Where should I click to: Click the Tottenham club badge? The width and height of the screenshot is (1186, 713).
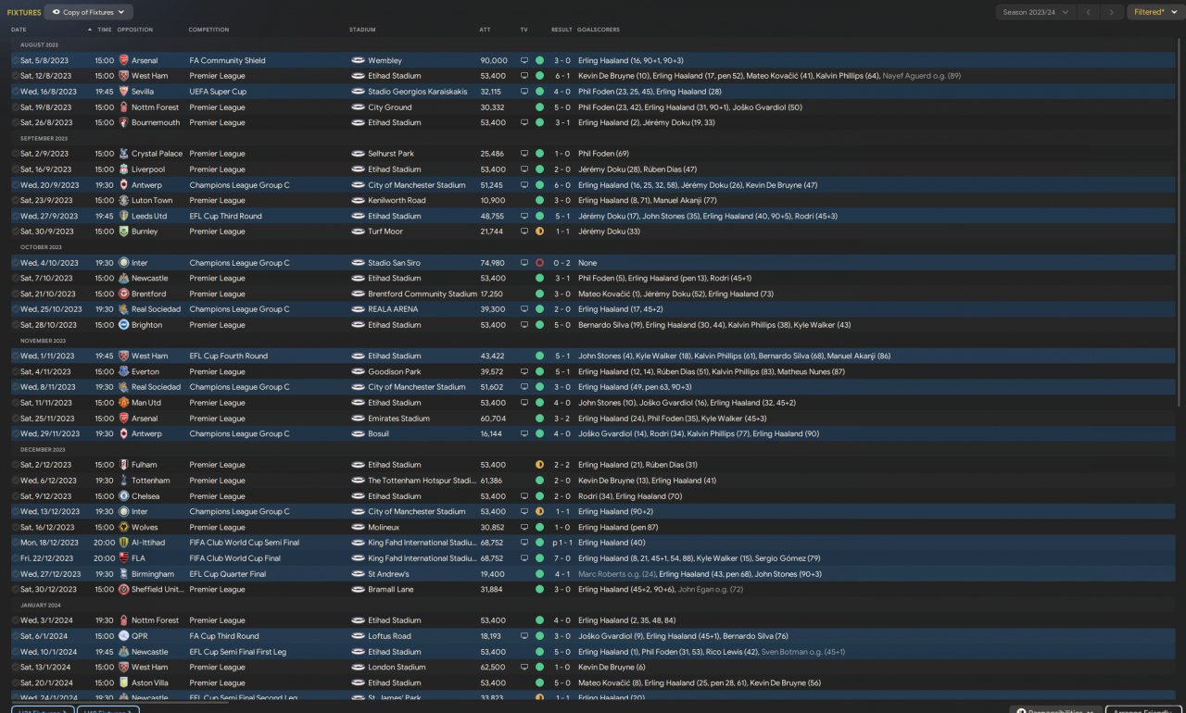(124, 481)
